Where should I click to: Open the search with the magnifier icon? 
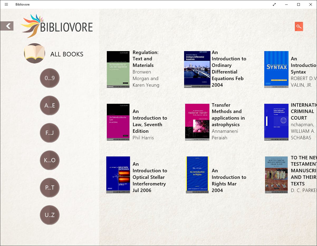pyautogui.click(x=299, y=26)
